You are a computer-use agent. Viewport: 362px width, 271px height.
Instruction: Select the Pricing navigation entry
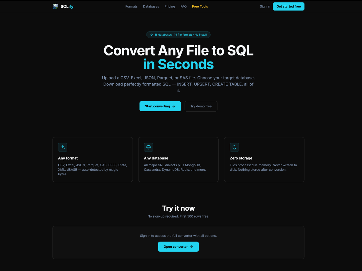(x=170, y=6)
